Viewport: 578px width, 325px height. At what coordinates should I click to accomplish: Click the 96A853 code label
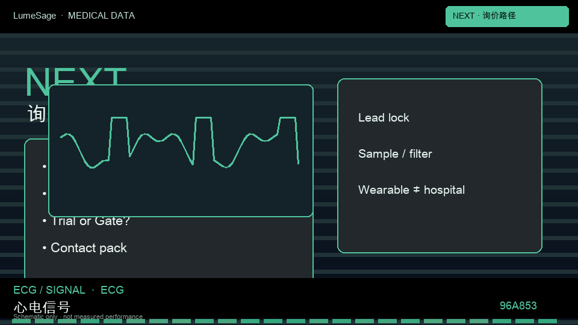point(518,306)
